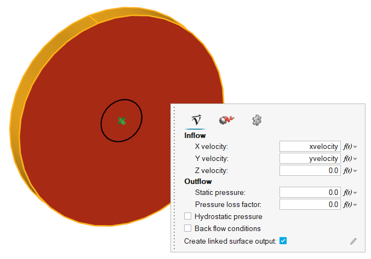Open the gear settings tab

(x=256, y=120)
